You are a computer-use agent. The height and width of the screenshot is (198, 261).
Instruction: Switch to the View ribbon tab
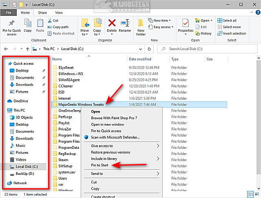pyautogui.click(x=59, y=13)
